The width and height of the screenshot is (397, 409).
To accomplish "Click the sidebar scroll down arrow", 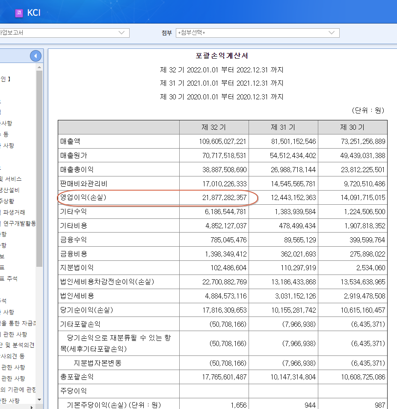I will [x=39, y=400].
